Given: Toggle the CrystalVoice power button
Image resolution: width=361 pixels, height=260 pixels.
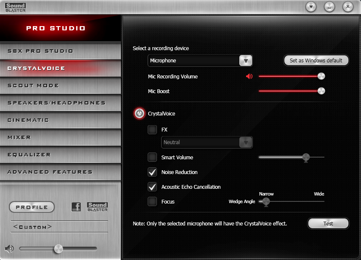Looking at the screenshot, I should click(139, 114).
